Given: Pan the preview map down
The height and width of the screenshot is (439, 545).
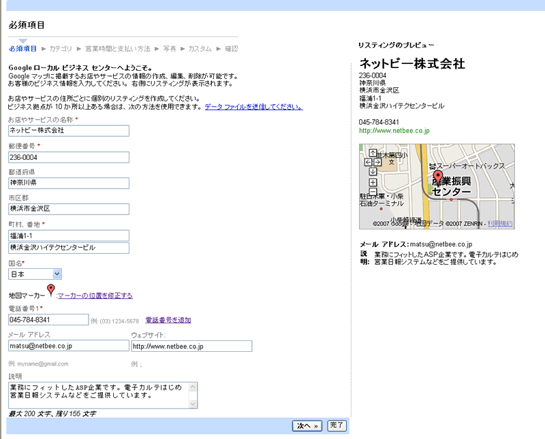Looking at the screenshot, I should pos(373,172).
